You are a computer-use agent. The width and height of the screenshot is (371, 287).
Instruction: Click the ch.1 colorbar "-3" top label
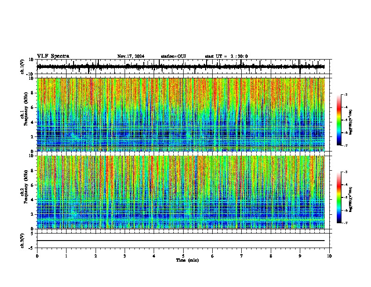point(345,94)
